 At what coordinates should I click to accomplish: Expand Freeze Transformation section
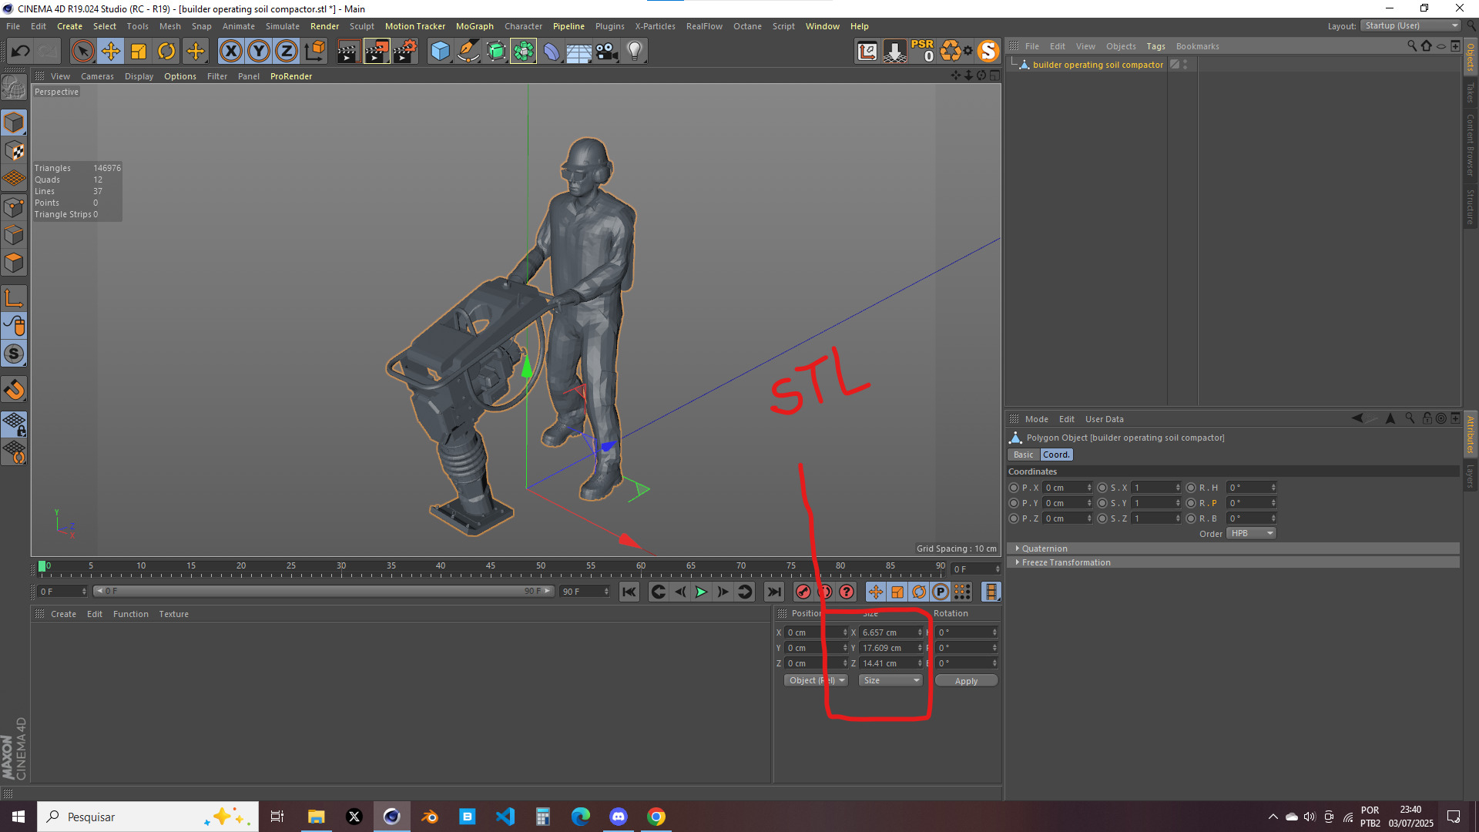1065,562
